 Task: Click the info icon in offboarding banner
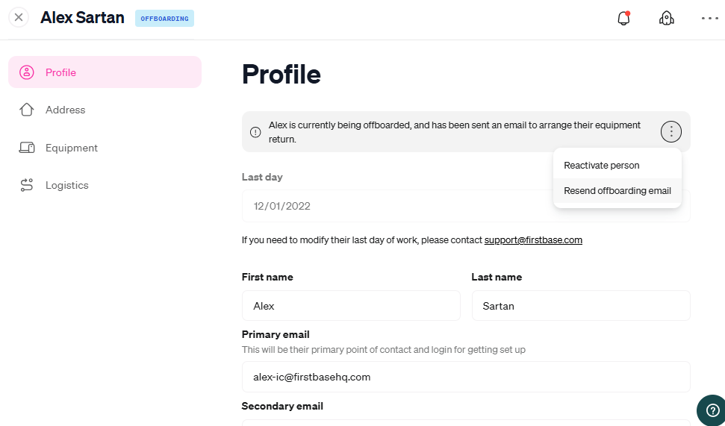[255, 132]
